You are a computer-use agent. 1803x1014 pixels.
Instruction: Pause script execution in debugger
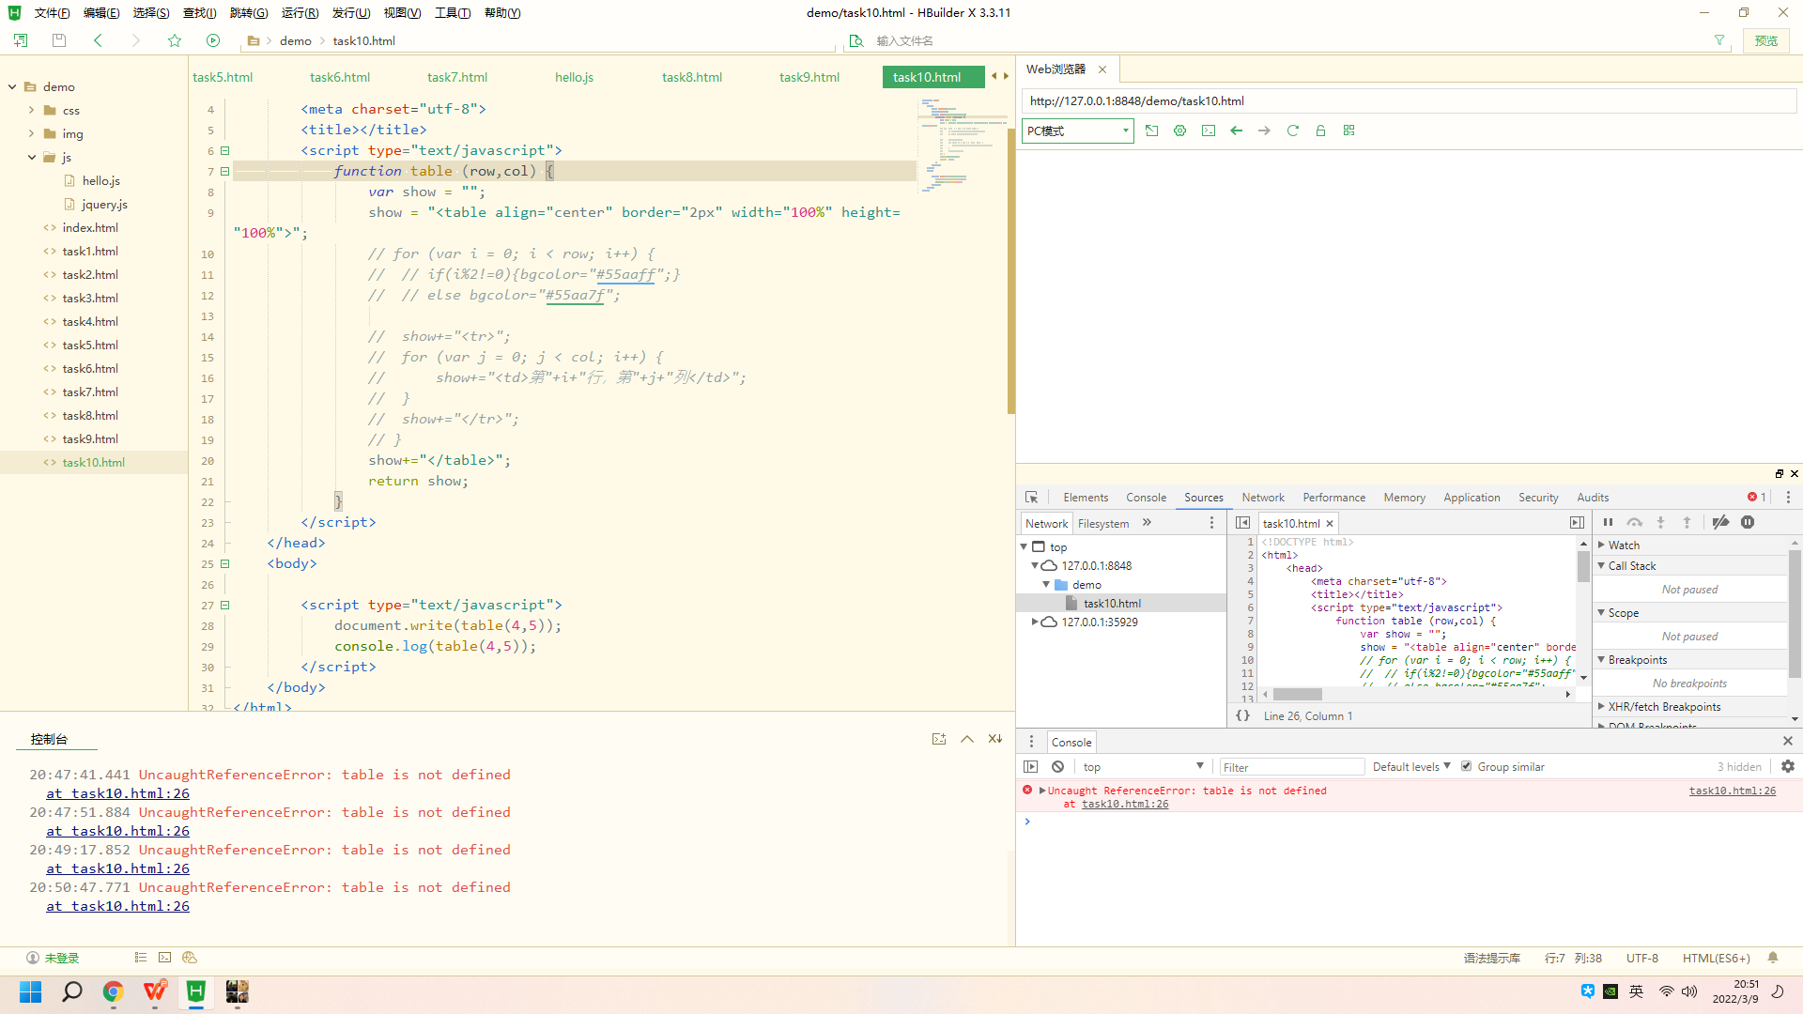coord(1608,523)
